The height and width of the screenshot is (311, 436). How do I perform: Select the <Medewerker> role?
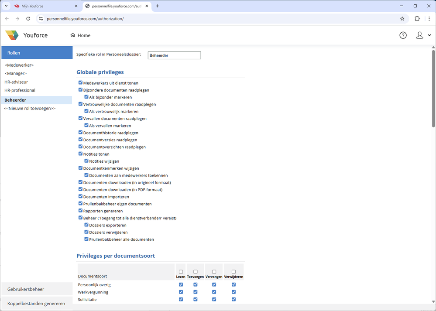pyautogui.click(x=19, y=65)
